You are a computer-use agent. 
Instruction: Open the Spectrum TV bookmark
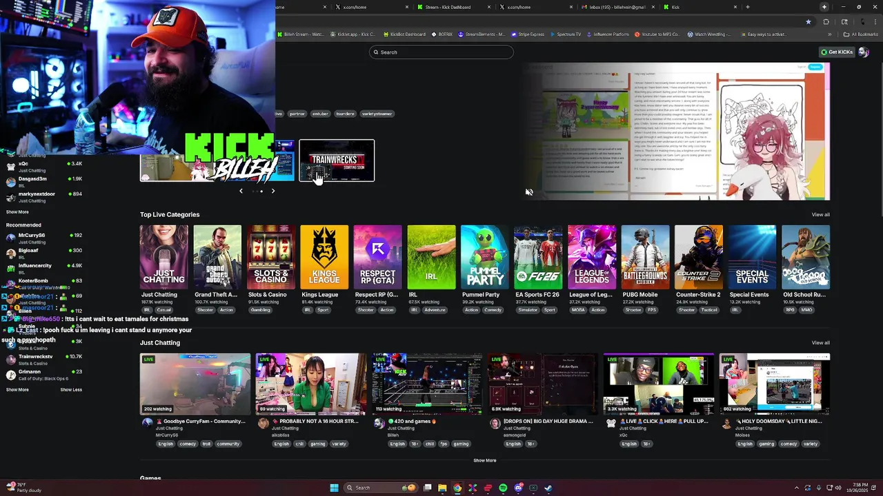[566, 34]
